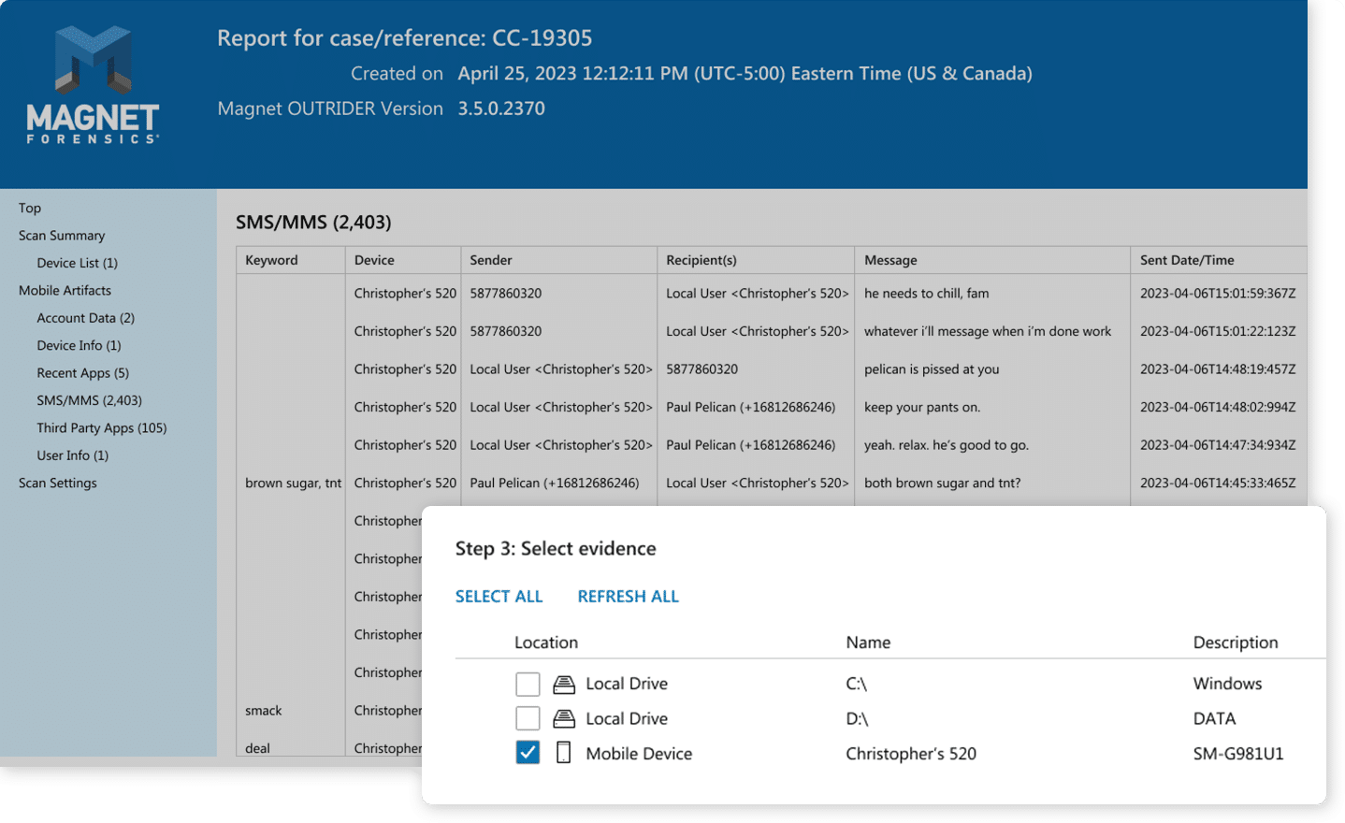Check the D:\ Local Drive checkbox
The height and width of the screenshot is (823, 1345).
coord(528,718)
